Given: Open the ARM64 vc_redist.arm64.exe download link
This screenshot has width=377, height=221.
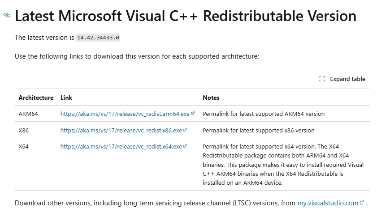Looking at the screenshot, I should 125,114.
